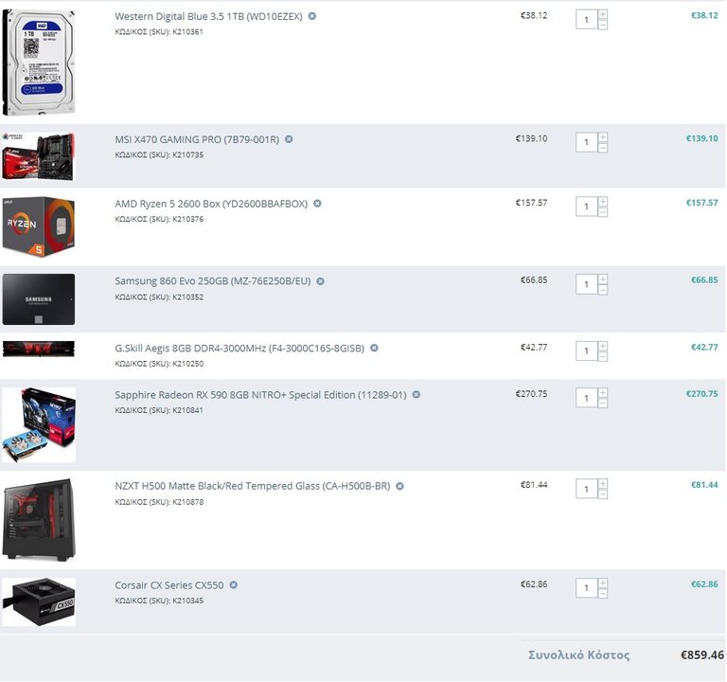Open the Sapphire Radeon RX 590 product link
The height and width of the screenshot is (682, 727).
click(x=260, y=395)
